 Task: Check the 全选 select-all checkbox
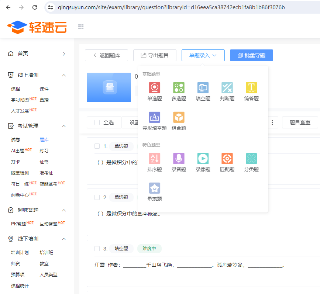pos(97,122)
